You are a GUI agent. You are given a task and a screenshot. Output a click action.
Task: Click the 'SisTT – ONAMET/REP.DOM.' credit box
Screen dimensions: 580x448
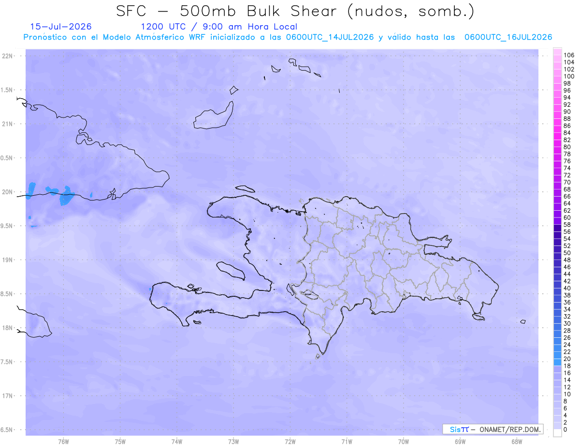pos(493,429)
